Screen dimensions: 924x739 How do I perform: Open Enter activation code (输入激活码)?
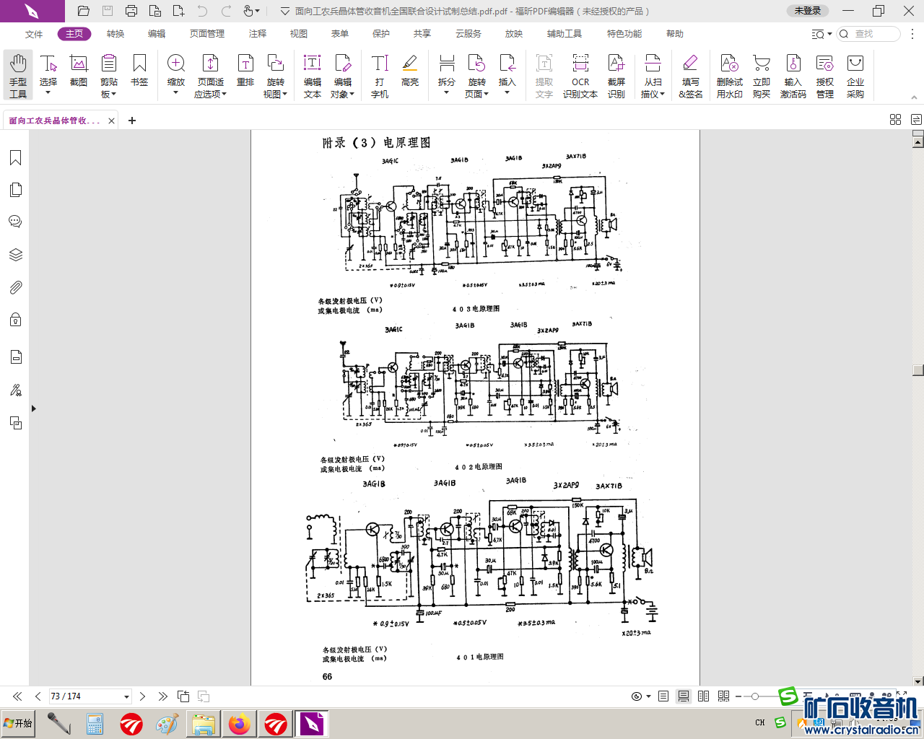(x=793, y=75)
